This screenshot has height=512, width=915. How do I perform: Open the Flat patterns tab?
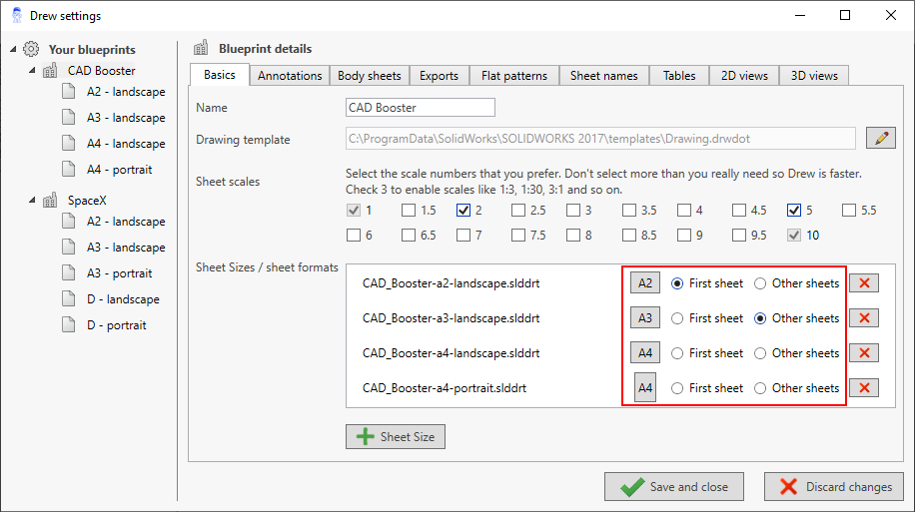513,76
